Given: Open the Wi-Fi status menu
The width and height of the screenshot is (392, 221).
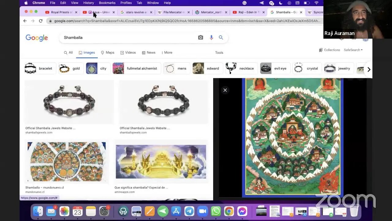Looking at the screenshot, I should coord(316,3).
